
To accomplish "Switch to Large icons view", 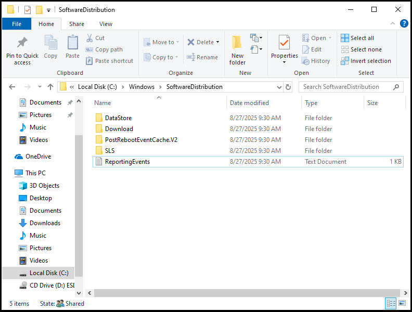I will pyautogui.click(x=402, y=303).
